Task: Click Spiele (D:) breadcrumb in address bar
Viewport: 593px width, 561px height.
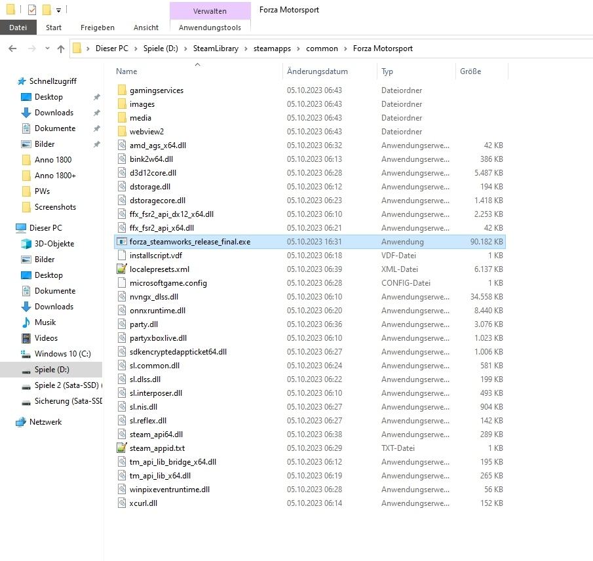Action: [x=161, y=48]
